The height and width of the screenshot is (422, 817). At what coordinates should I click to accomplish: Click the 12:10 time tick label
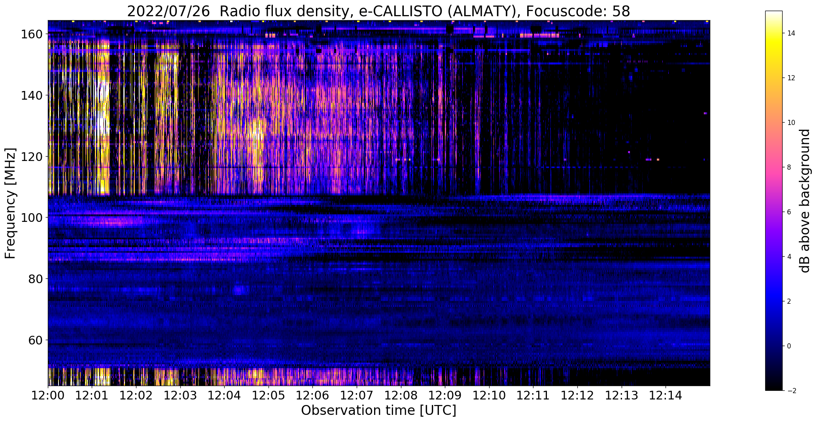(489, 395)
